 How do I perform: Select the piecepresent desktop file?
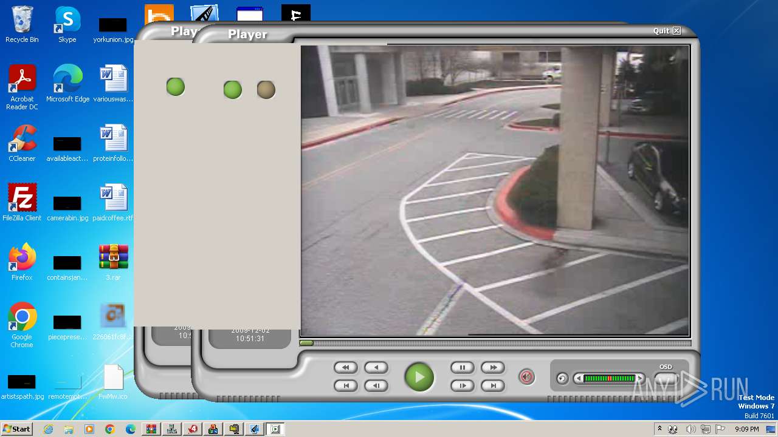click(x=67, y=328)
